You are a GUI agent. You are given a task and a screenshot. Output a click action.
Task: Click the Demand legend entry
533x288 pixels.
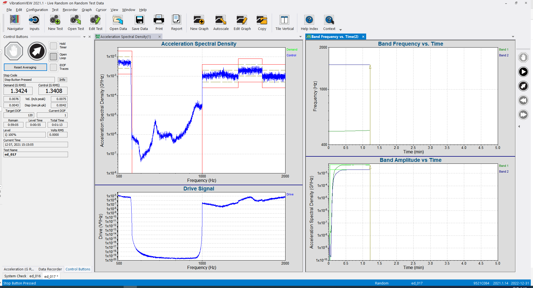pos(292,49)
